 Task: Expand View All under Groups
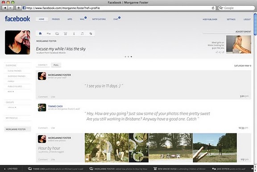[12, 107]
